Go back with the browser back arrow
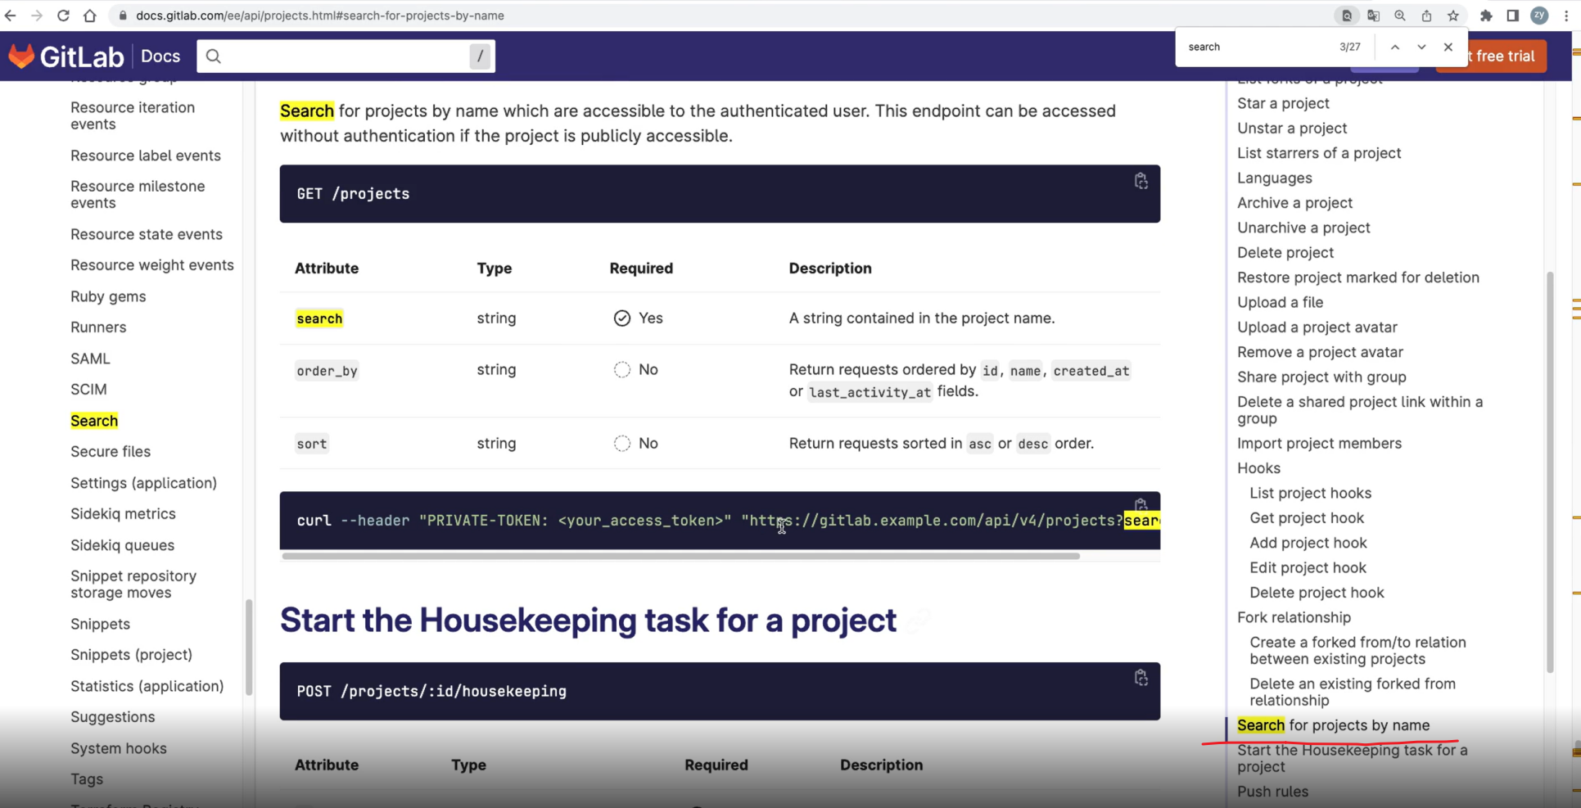This screenshot has width=1581, height=808. click(x=11, y=16)
